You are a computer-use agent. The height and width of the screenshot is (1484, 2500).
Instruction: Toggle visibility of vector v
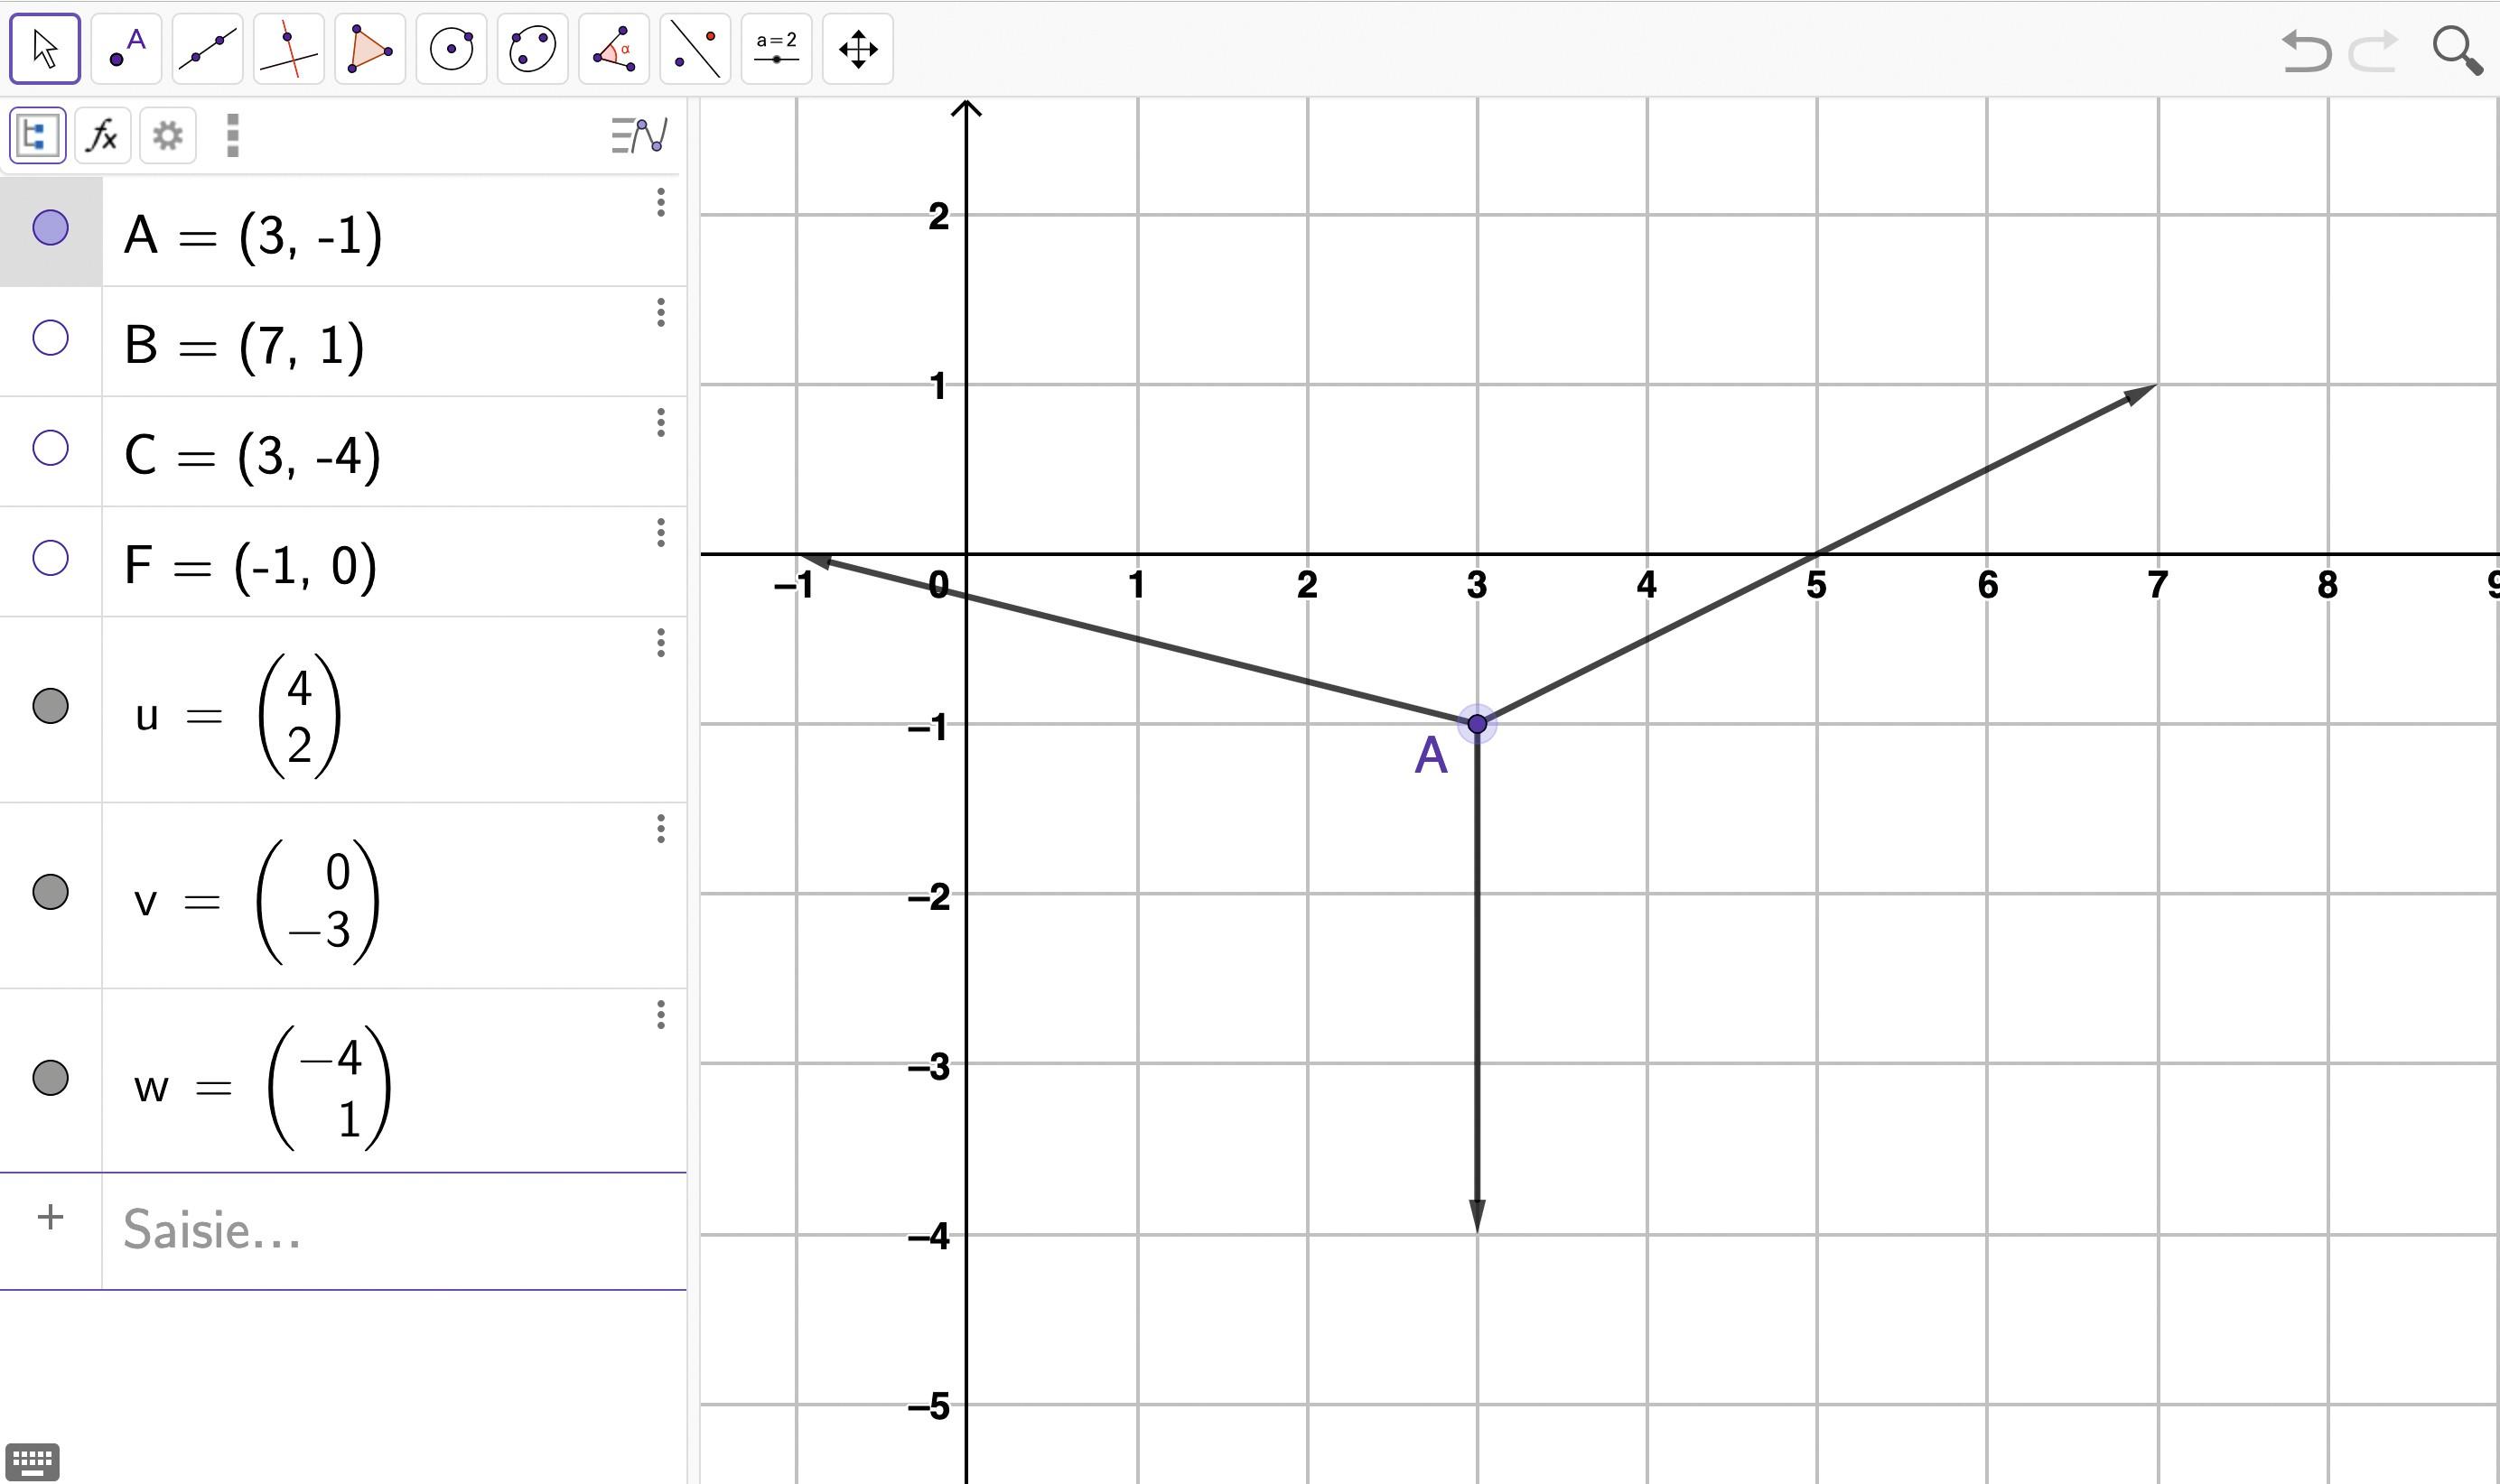click(x=50, y=892)
